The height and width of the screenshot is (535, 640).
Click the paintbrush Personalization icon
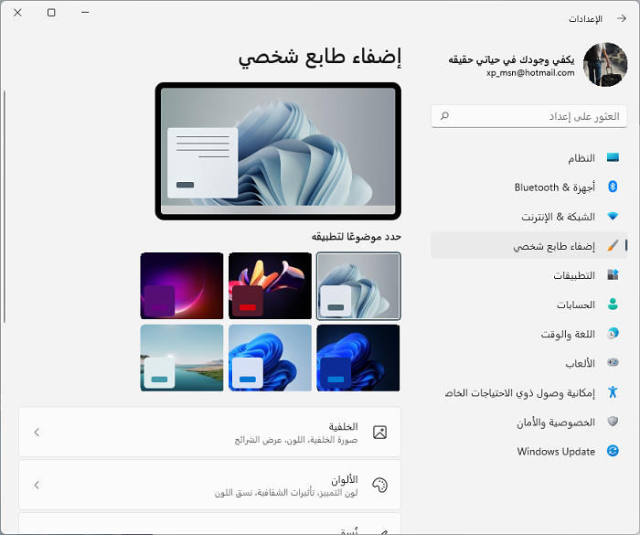(x=613, y=245)
